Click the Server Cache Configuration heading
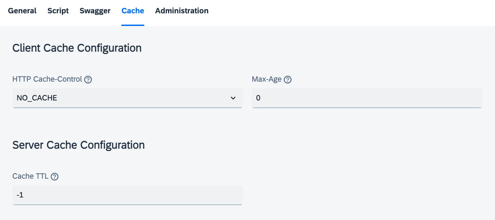Screen dimensions: 495x220 (78, 145)
